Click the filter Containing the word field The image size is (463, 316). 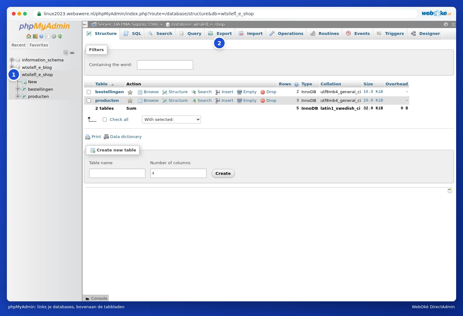165,65
